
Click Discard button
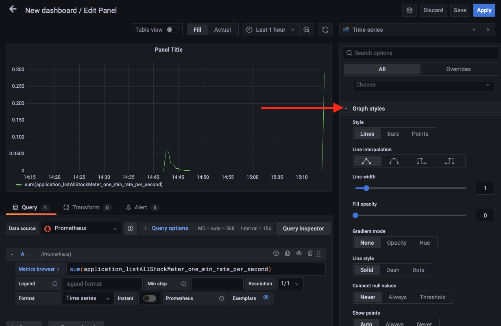[x=433, y=10]
